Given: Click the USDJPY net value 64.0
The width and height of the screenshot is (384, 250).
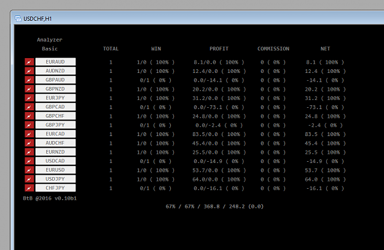Looking at the screenshot, I should click(x=311, y=180).
